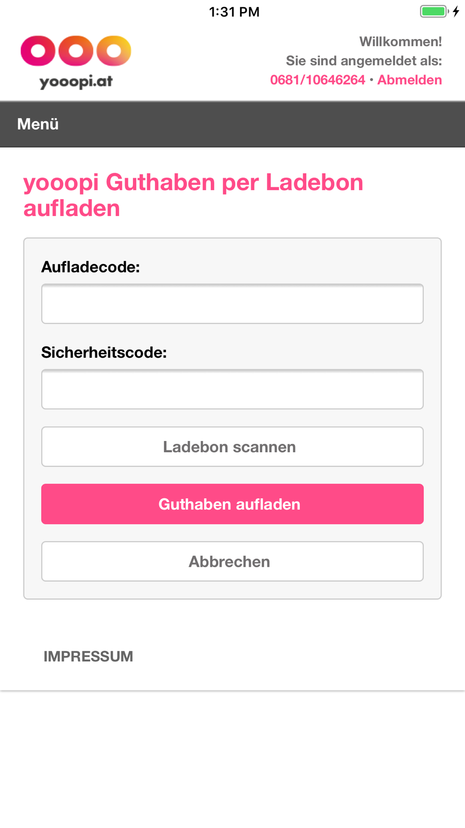Click the phone number 0681/10646264 link
This screenshot has height=828, width=465.
coord(318,80)
